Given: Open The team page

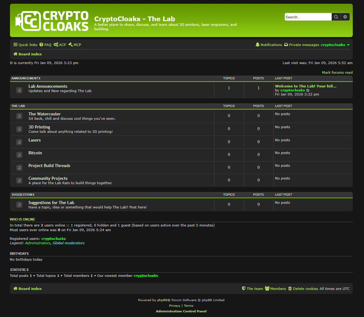Looking at the screenshot, I should (252, 288).
